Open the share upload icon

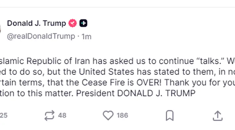(x=218, y=116)
